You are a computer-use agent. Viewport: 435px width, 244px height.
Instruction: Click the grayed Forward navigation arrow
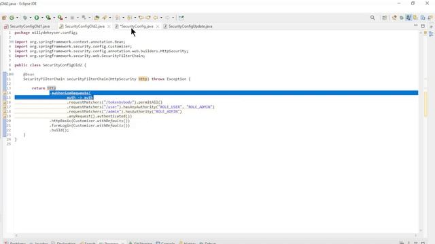pos(167,18)
